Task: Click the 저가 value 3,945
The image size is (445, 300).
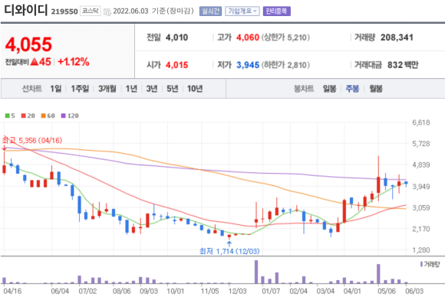Action: pos(248,65)
